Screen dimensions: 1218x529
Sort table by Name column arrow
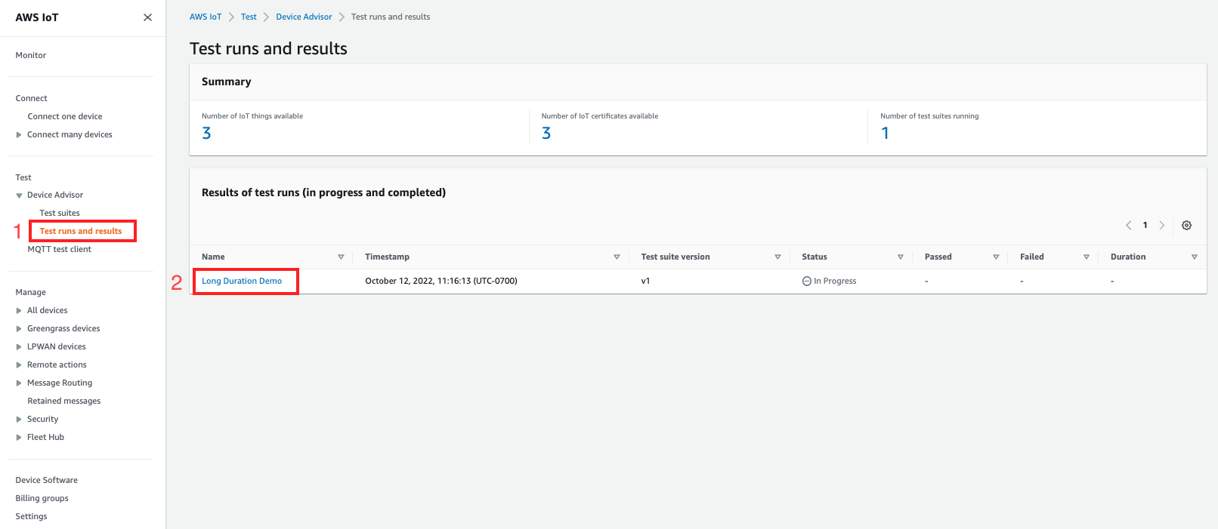click(x=341, y=257)
